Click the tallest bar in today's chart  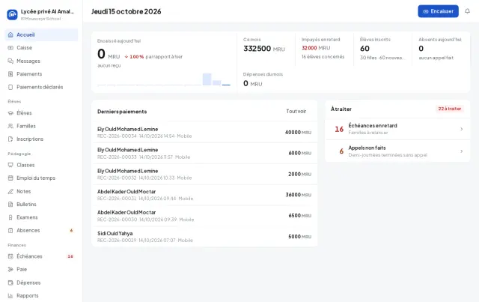click(x=207, y=79)
